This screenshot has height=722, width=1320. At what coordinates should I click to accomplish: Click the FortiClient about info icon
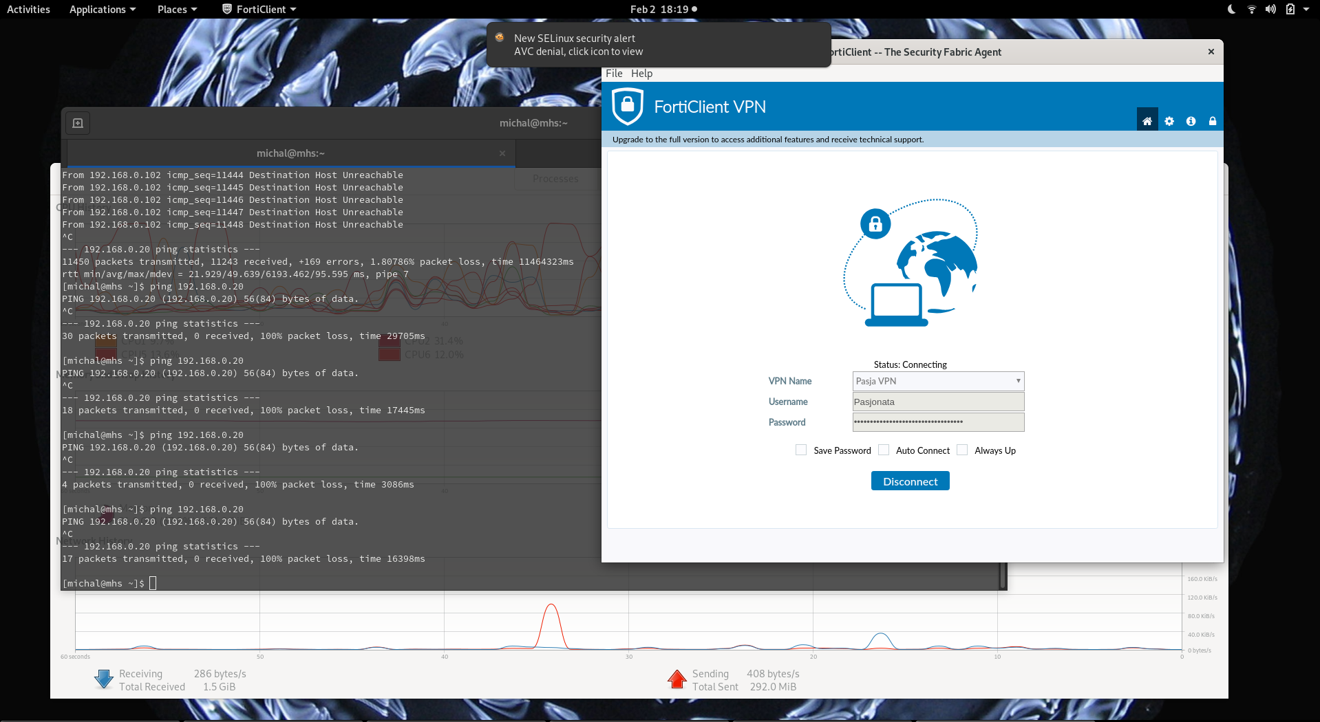click(x=1191, y=121)
